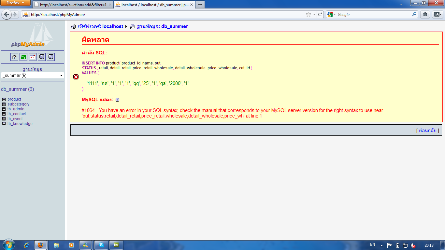Open the SQL query window icon
This screenshot has width=445, height=250.
coord(33,57)
